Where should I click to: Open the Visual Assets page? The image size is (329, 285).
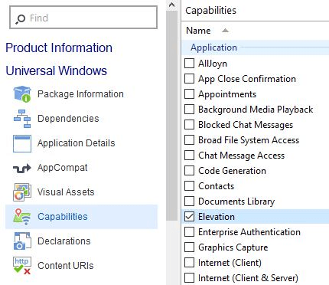(66, 192)
